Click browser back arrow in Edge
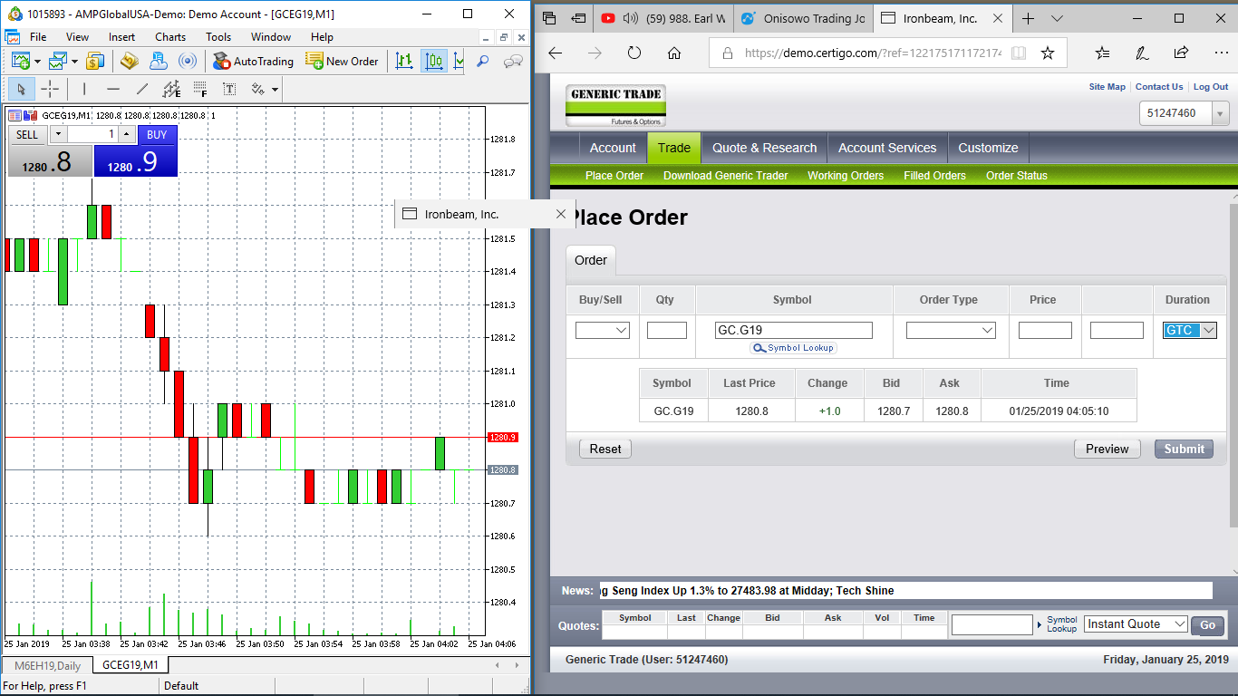The width and height of the screenshot is (1238, 696). coord(555,53)
